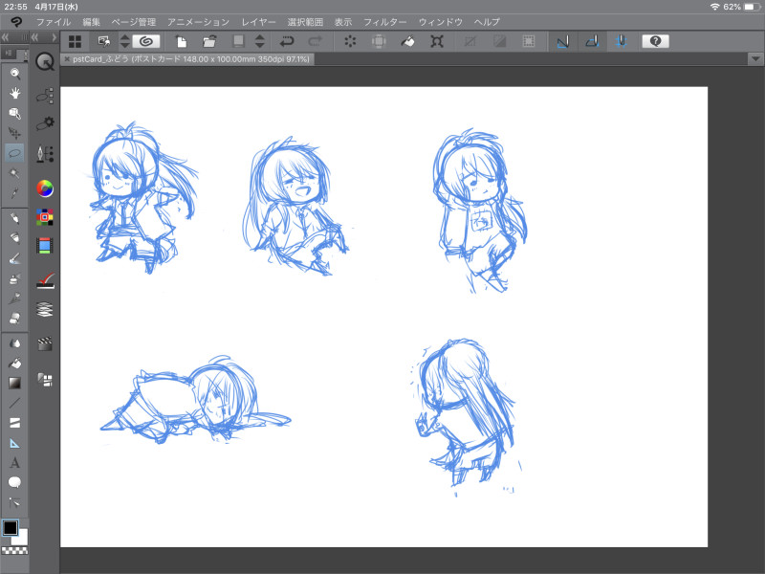Select the Balloon tool
The width and height of the screenshot is (765, 574).
click(x=15, y=483)
